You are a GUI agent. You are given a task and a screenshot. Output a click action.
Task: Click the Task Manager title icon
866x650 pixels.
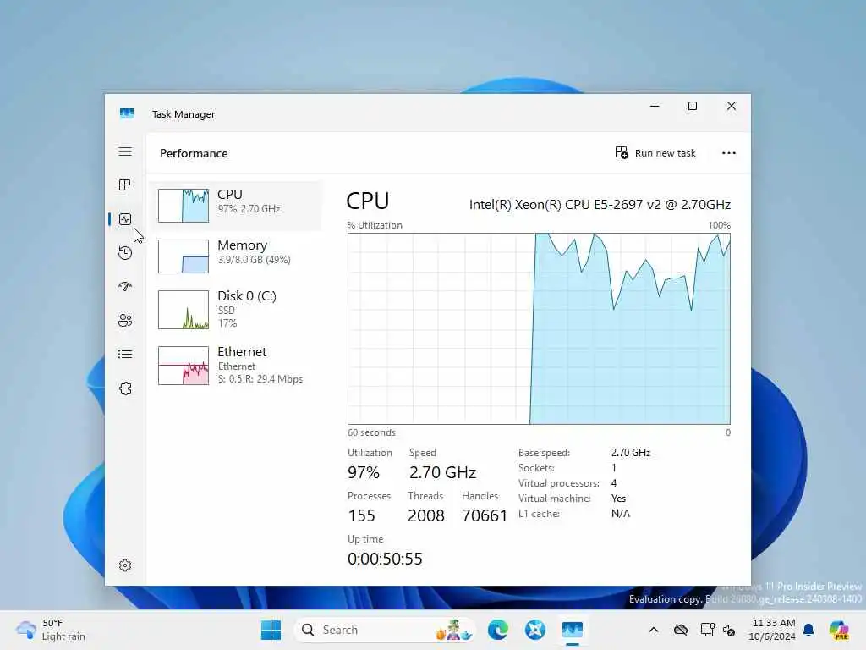127,114
